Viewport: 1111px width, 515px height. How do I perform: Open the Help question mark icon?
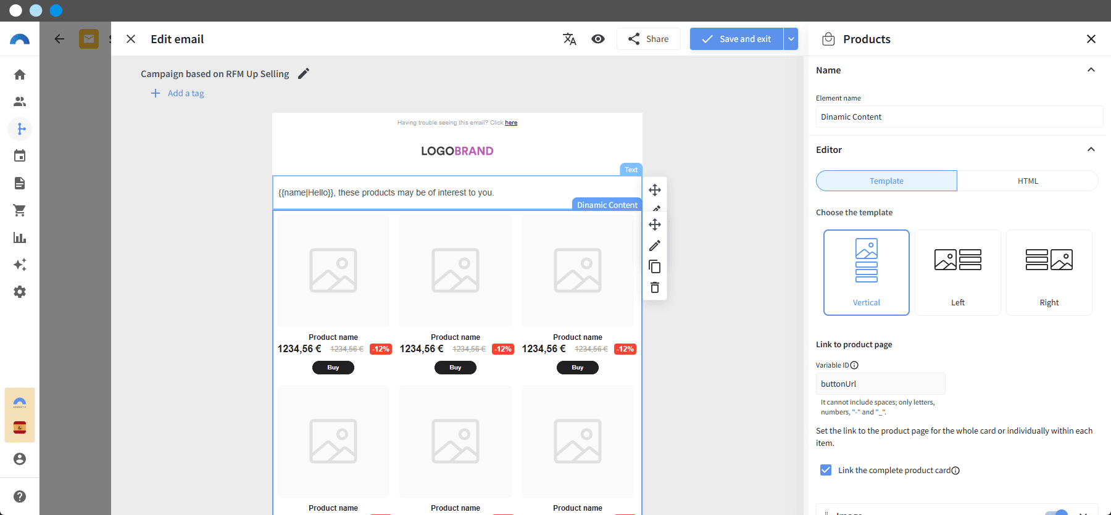(20, 496)
